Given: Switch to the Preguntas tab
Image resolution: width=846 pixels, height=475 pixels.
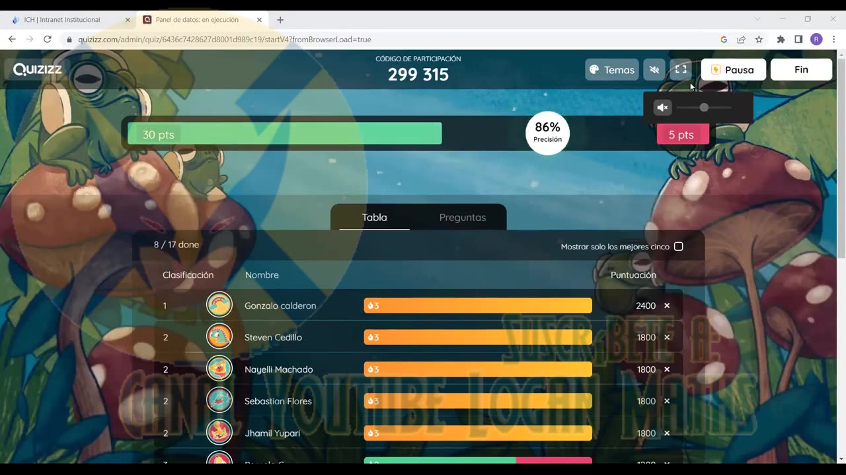Looking at the screenshot, I should click(463, 217).
